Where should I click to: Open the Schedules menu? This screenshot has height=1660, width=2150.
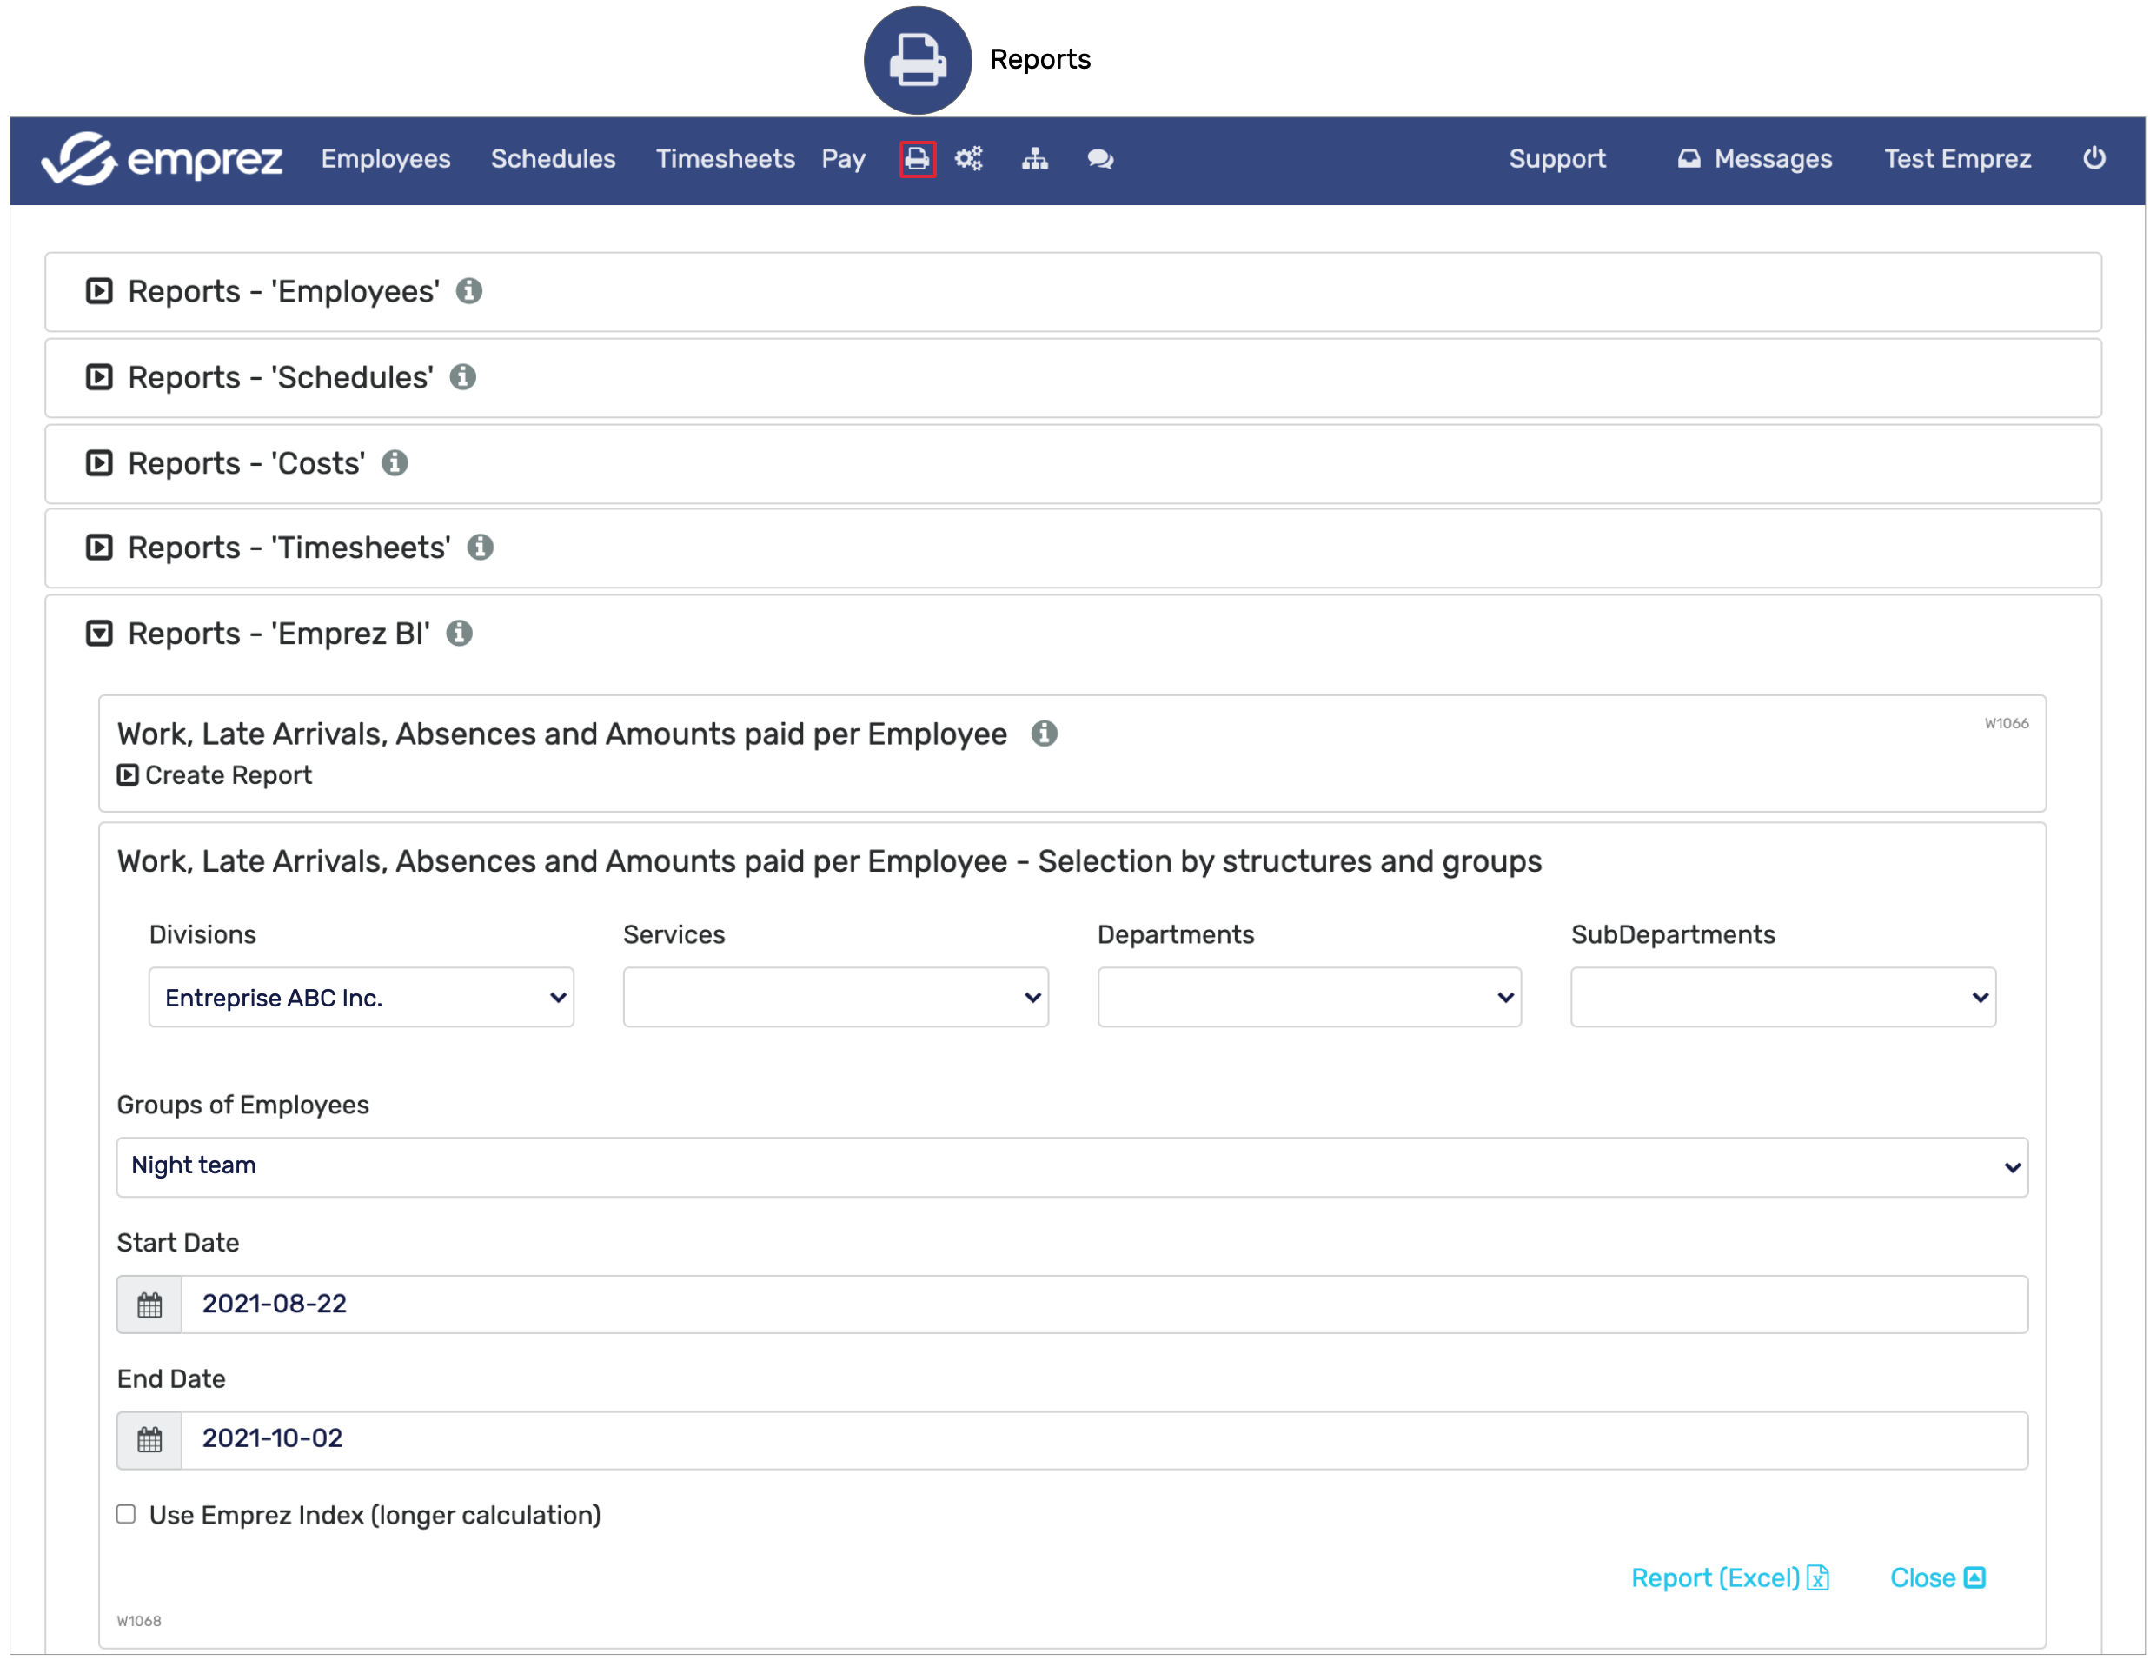552,158
